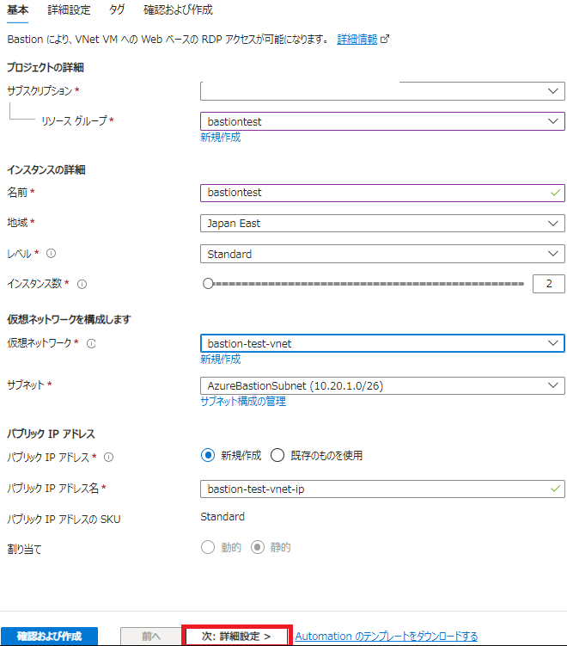This screenshot has width=567, height=646.
Task: Click the green checkmark in the IP address name field
Action: point(556,489)
